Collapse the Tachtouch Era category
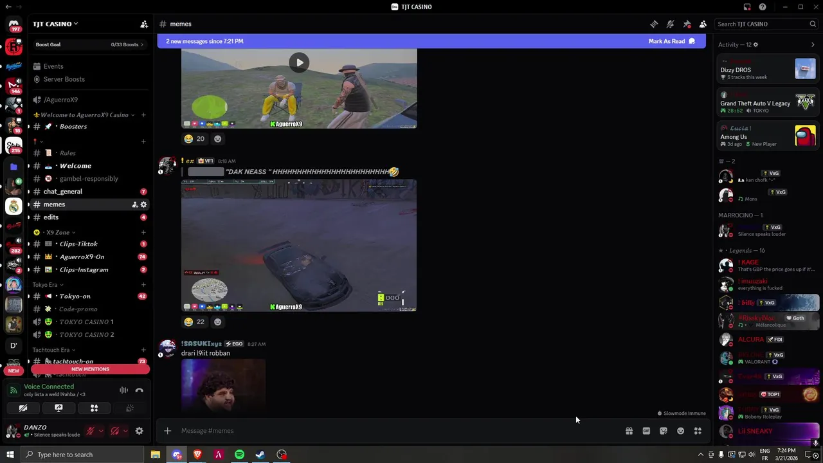 [x=54, y=350]
